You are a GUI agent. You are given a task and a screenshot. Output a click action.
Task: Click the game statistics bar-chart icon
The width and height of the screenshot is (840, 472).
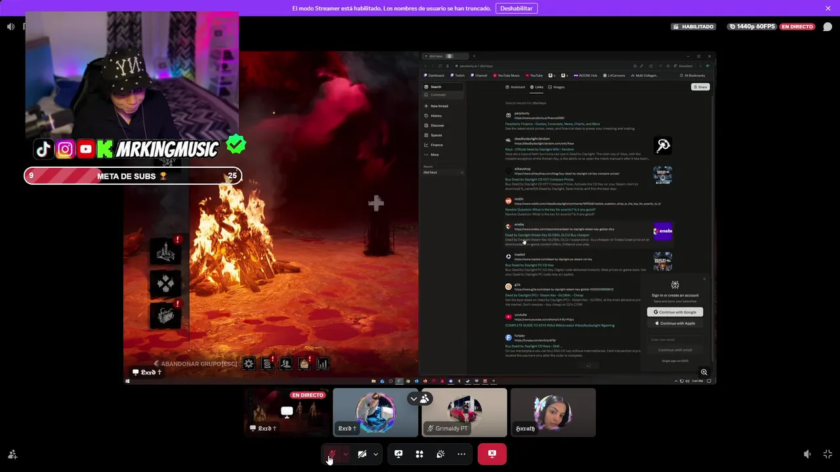(x=322, y=363)
